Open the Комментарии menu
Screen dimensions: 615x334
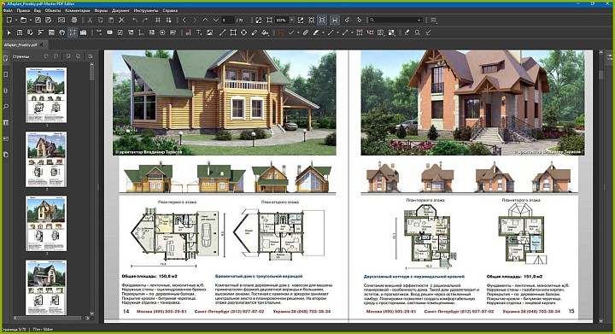(77, 10)
